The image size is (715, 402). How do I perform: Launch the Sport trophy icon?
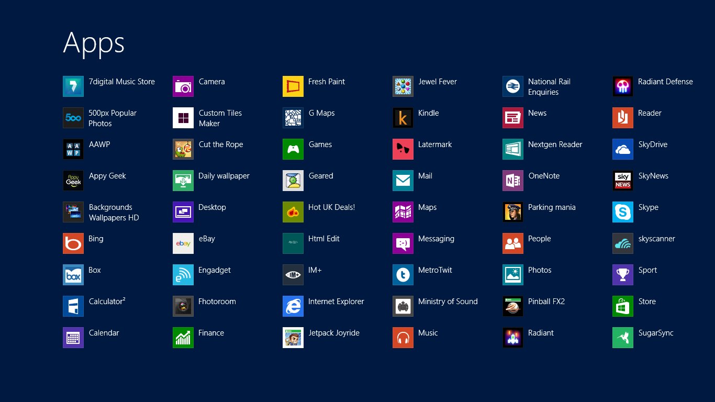tap(623, 275)
